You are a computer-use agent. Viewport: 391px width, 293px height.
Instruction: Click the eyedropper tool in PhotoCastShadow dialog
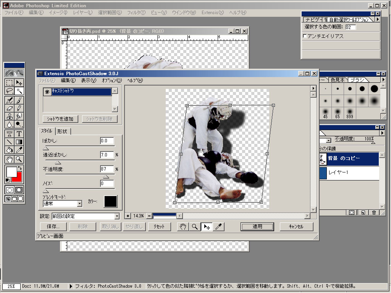point(219,227)
